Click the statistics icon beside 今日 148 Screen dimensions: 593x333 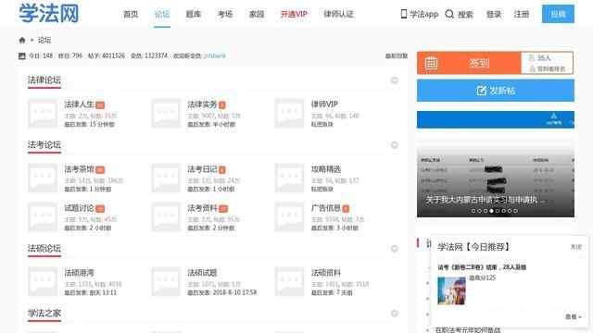pos(22,55)
